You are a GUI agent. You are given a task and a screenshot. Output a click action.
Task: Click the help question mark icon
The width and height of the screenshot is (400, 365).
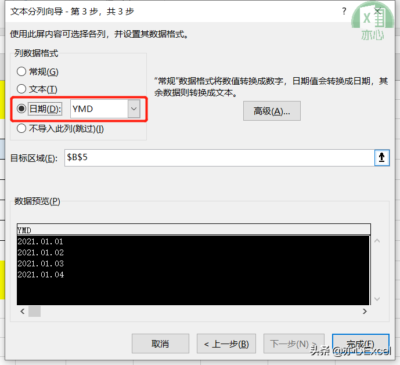click(x=344, y=11)
